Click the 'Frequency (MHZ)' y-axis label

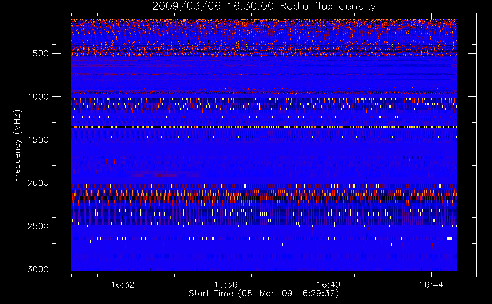tap(17, 146)
